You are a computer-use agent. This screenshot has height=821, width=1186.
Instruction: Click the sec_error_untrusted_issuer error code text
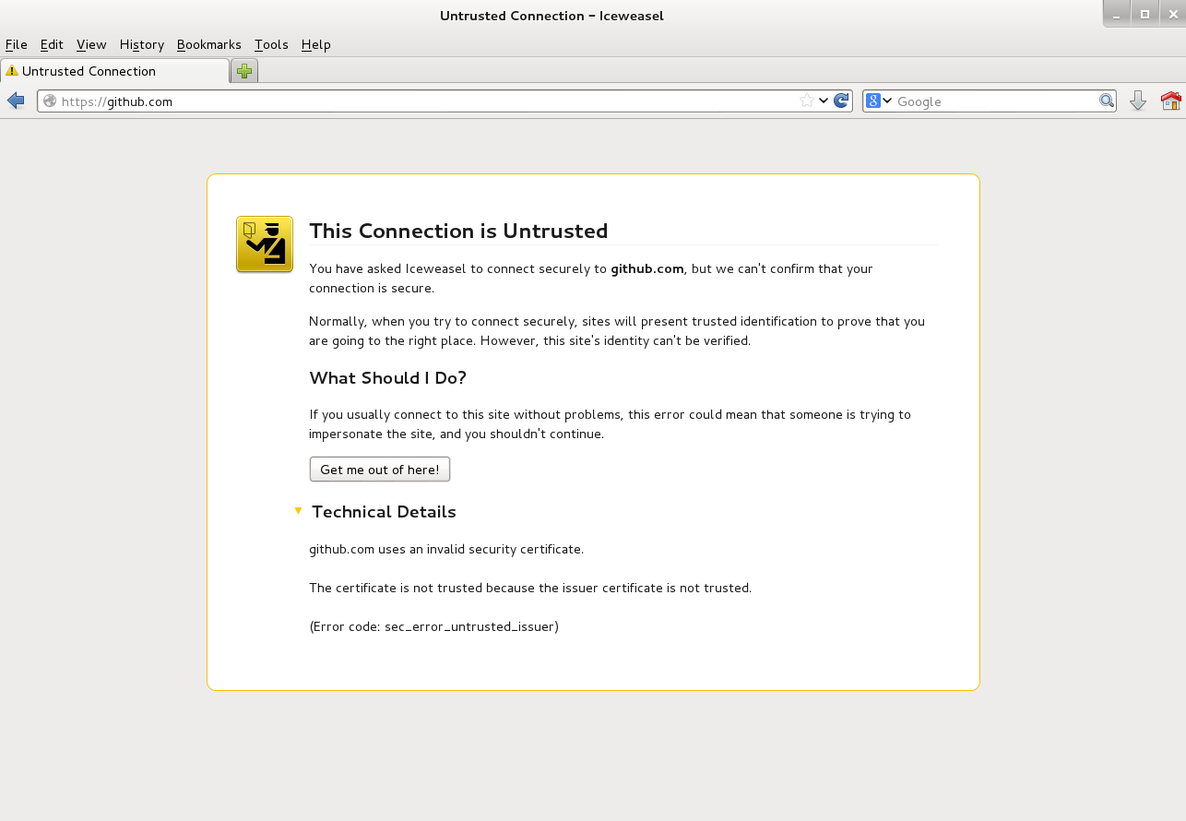[x=469, y=627]
